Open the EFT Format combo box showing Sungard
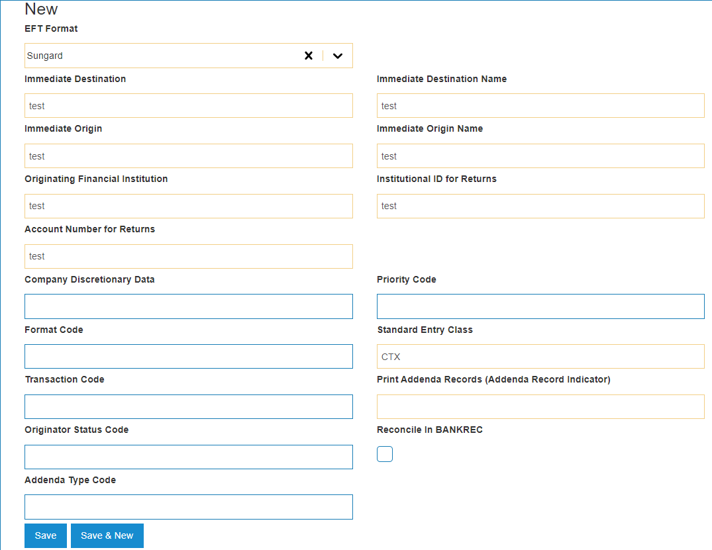 pyautogui.click(x=189, y=56)
